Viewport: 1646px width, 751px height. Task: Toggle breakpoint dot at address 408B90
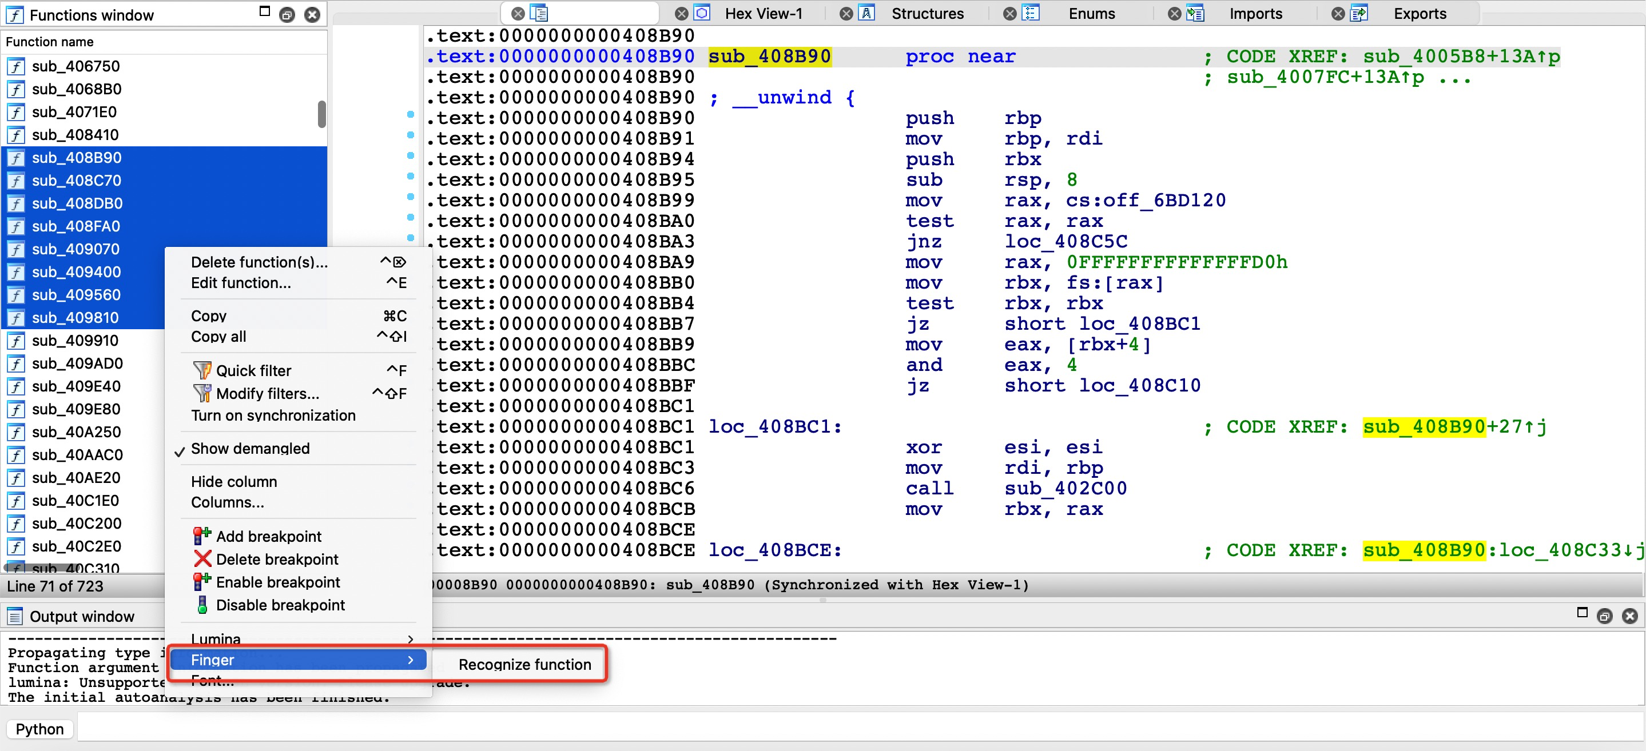(410, 115)
